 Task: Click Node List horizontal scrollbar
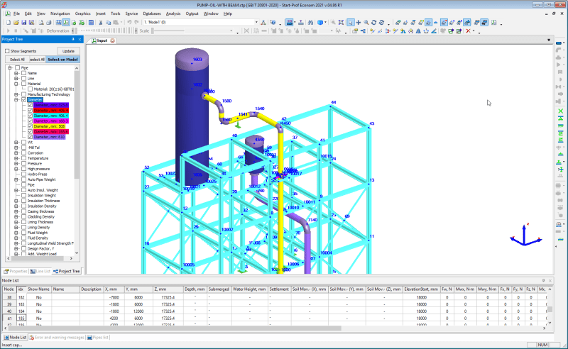click(275, 328)
